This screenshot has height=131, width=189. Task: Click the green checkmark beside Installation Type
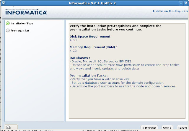click(8, 23)
